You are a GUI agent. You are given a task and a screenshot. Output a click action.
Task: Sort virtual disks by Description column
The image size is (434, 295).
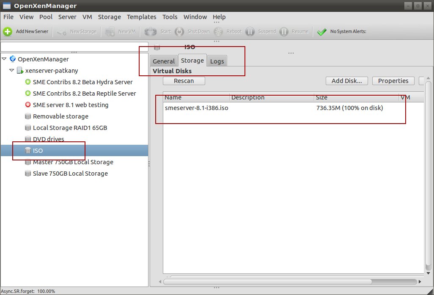272,97
